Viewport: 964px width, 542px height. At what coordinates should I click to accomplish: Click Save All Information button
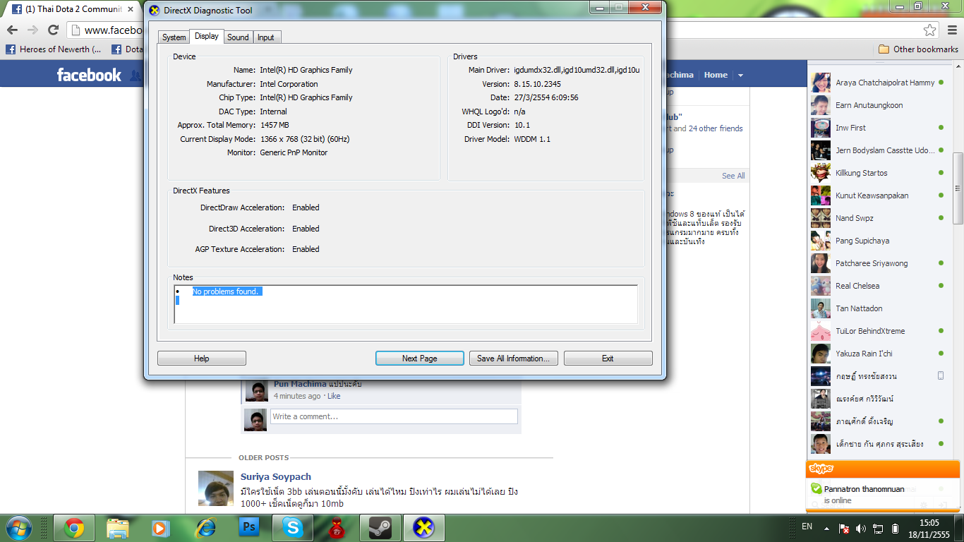click(514, 359)
